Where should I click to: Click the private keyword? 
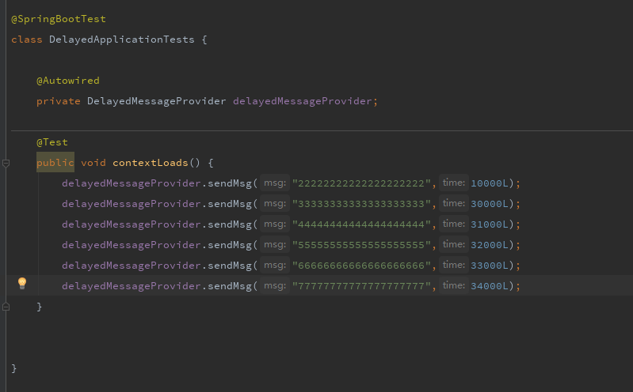59,101
